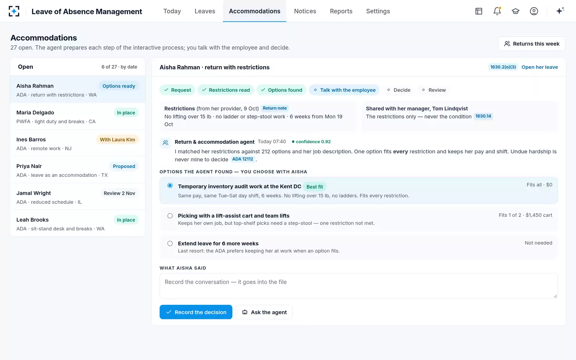Open Leah Brooks's accommodation row

(x=78, y=224)
